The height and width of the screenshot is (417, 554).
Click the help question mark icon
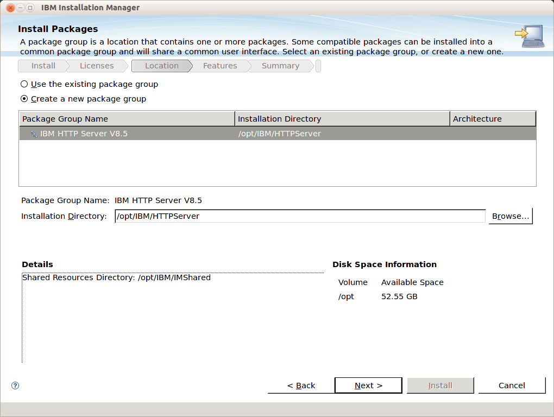pyautogui.click(x=15, y=385)
